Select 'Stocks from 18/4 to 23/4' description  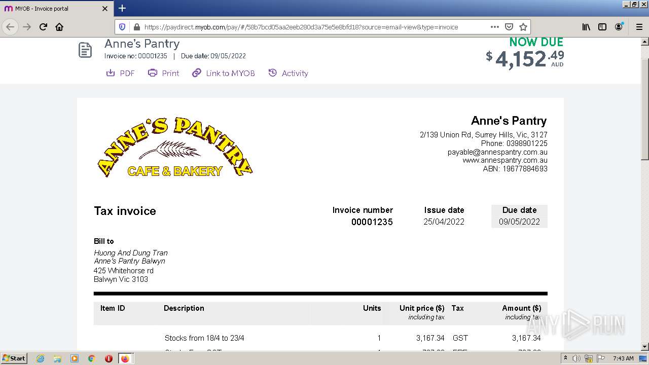click(x=204, y=338)
